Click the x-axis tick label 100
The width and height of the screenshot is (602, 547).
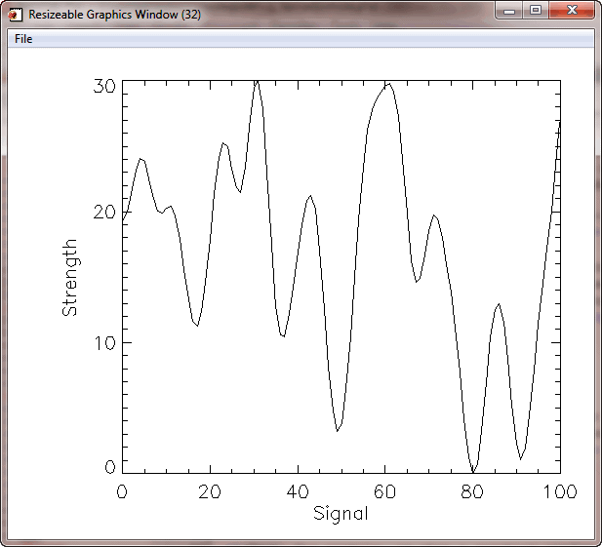[560, 491]
